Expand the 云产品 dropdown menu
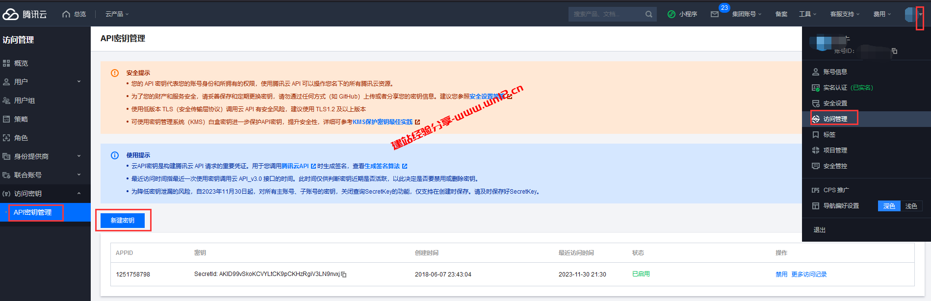 click(x=117, y=14)
